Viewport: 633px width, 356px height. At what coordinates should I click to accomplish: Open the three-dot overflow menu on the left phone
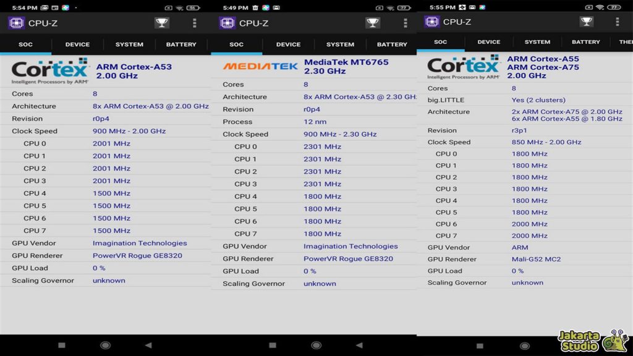[195, 23]
